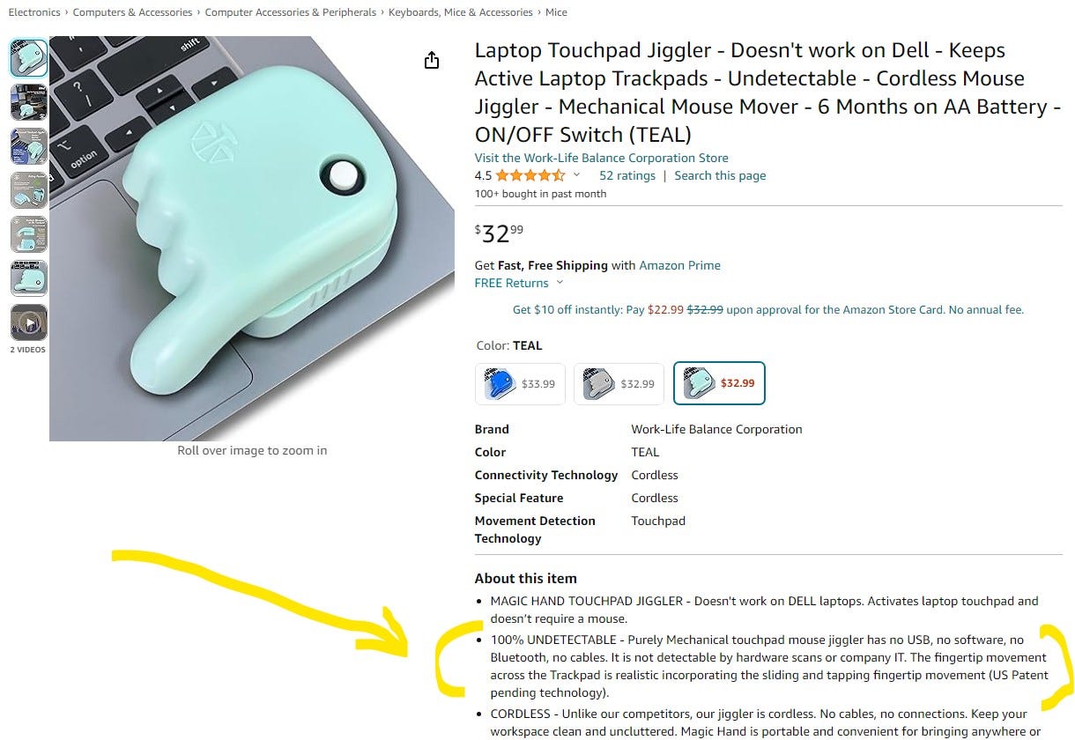1075x740 pixels.
Task: Open the Amazon Prime link
Action: point(679,265)
